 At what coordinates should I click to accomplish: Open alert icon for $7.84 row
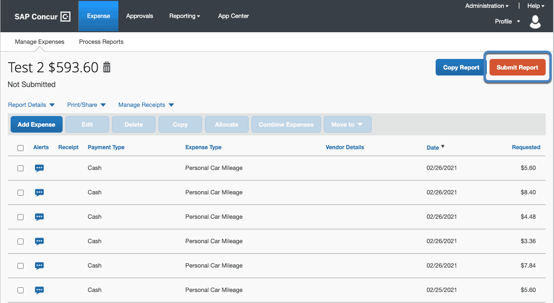pyautogui.click(x=40, y=266)
